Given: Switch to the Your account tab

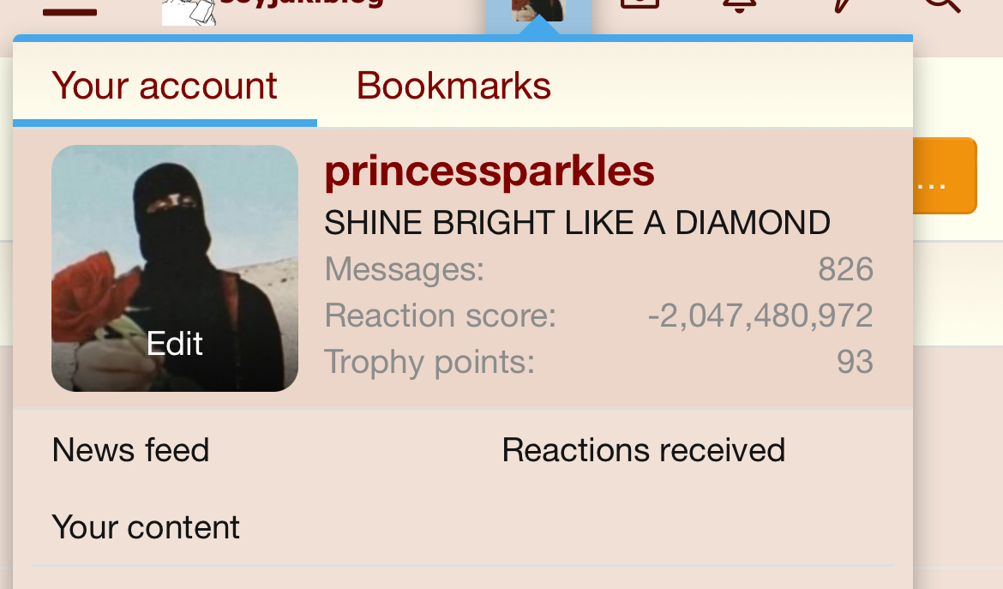Looking at the screenshot, I should click(x=165, y=85).
